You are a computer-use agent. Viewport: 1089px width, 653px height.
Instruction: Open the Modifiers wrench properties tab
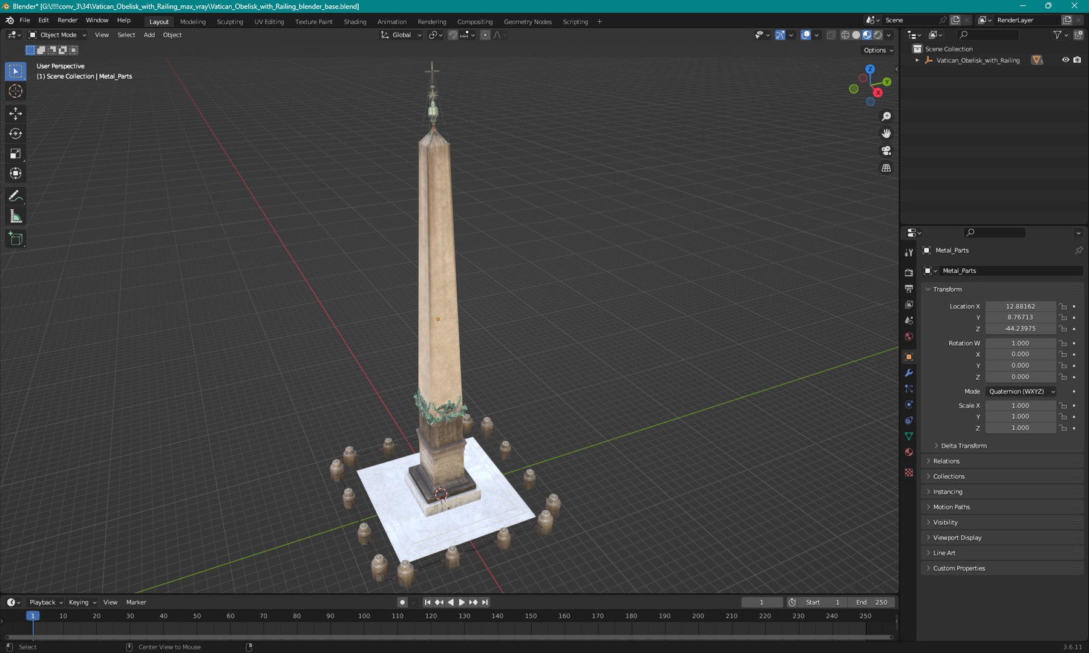pos(909,373)
